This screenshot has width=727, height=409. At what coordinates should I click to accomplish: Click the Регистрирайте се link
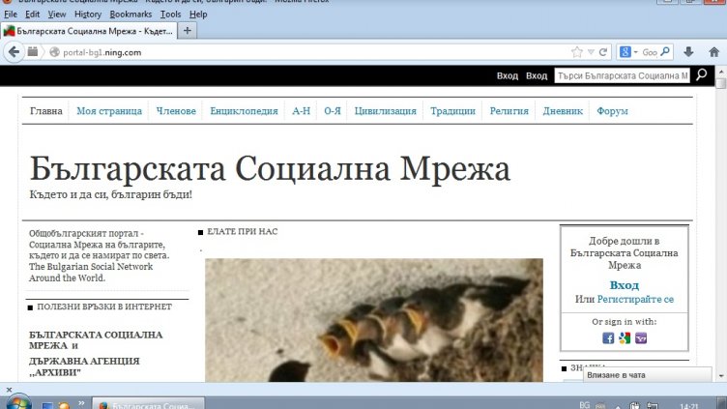point(635,300)
